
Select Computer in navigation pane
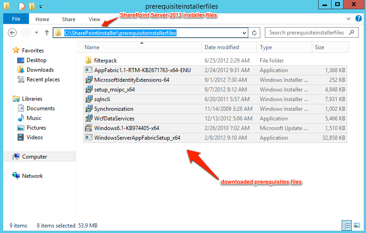pyautogui.click(x=40, y=157)
